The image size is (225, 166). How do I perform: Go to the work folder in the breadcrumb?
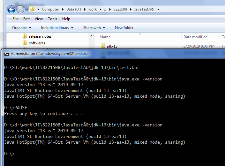(93, 9)
